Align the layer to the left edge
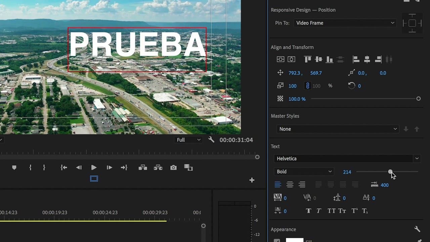 356,59
